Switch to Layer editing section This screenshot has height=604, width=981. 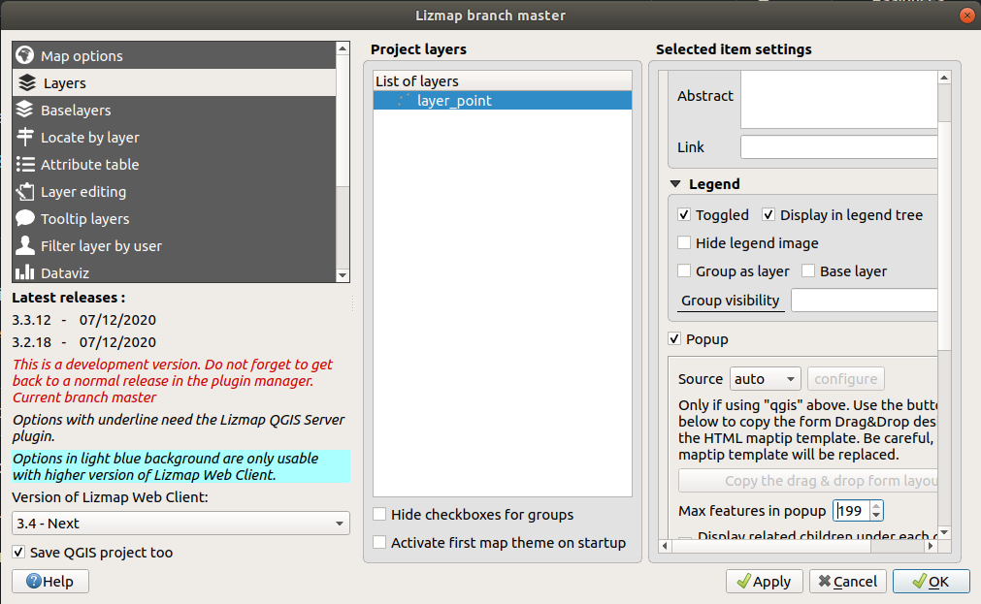pyautogui.click(x=174, y=191)
